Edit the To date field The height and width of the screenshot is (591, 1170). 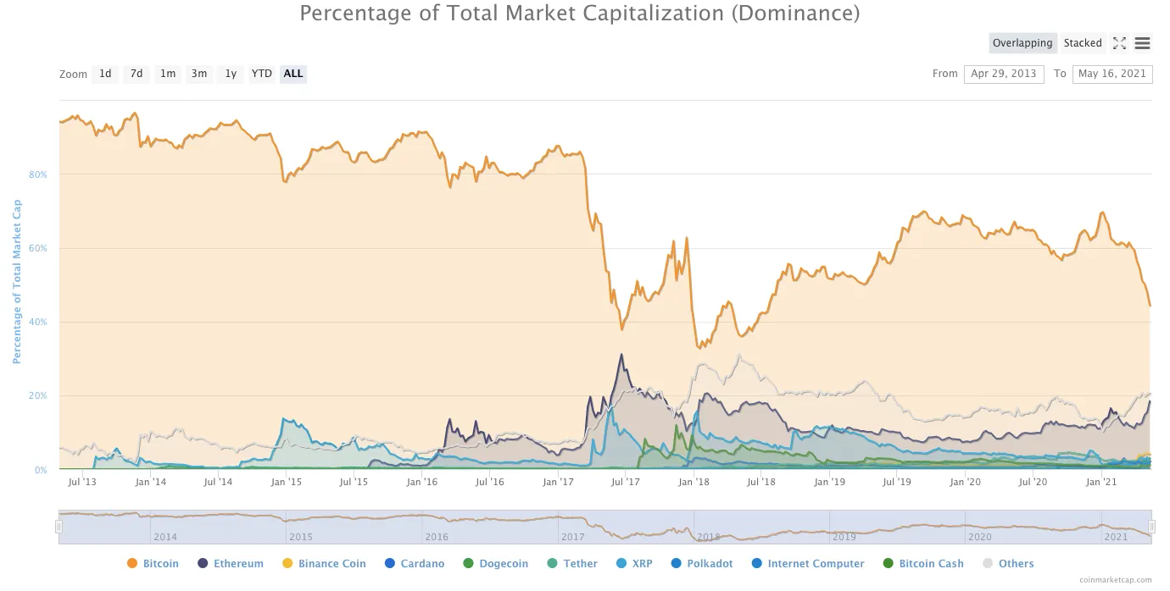click(x=1111, y=74)
